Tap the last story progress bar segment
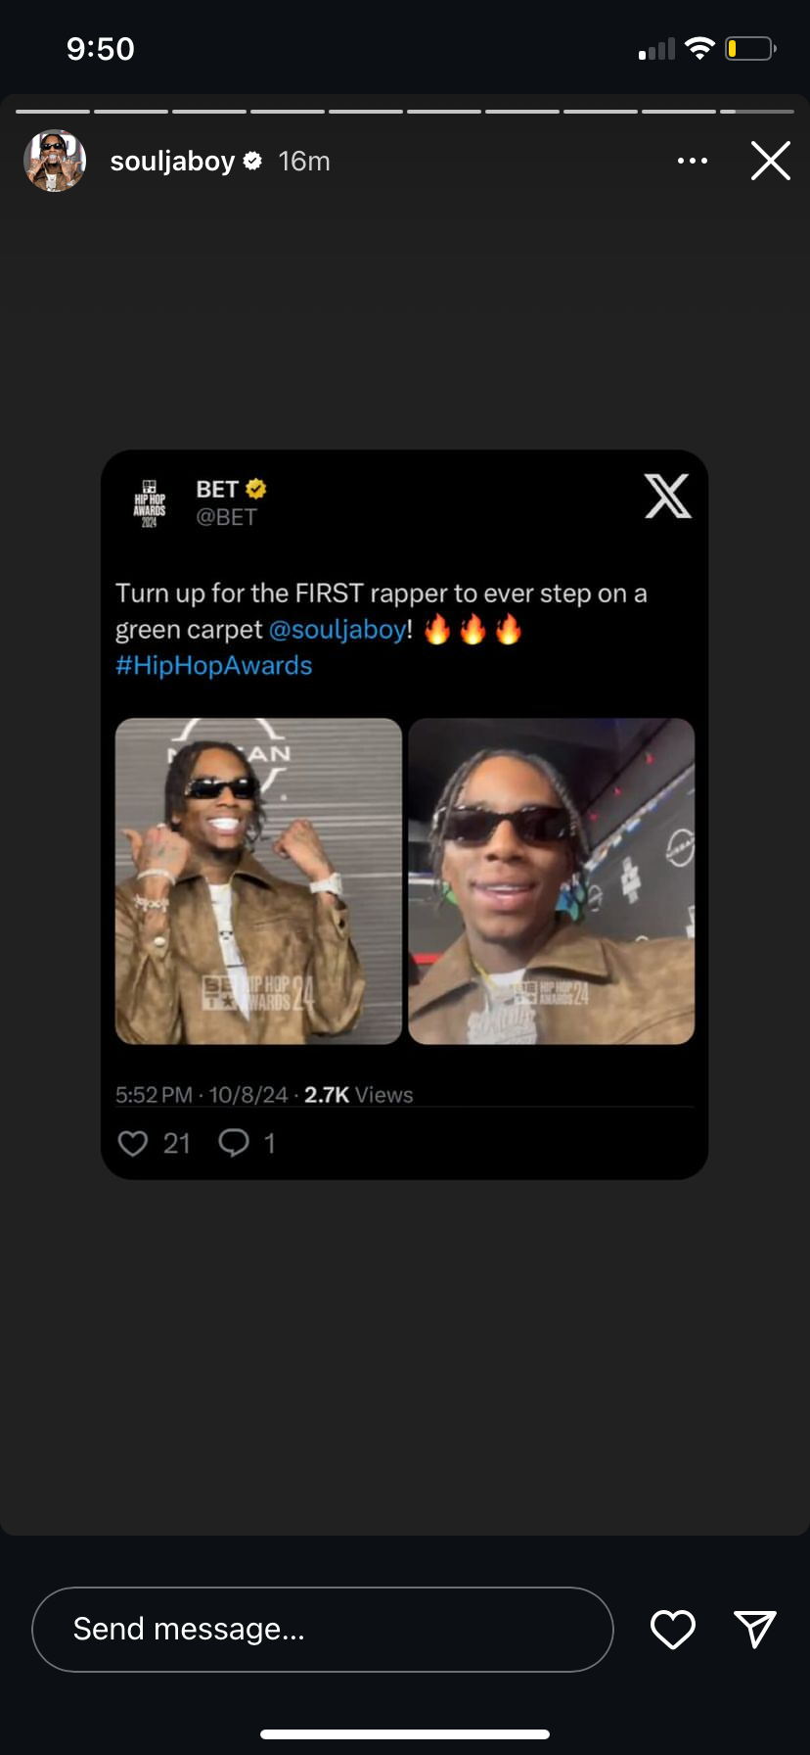Image resolution: width=810 pixels, height=1755 pixels. coord(757,112)
